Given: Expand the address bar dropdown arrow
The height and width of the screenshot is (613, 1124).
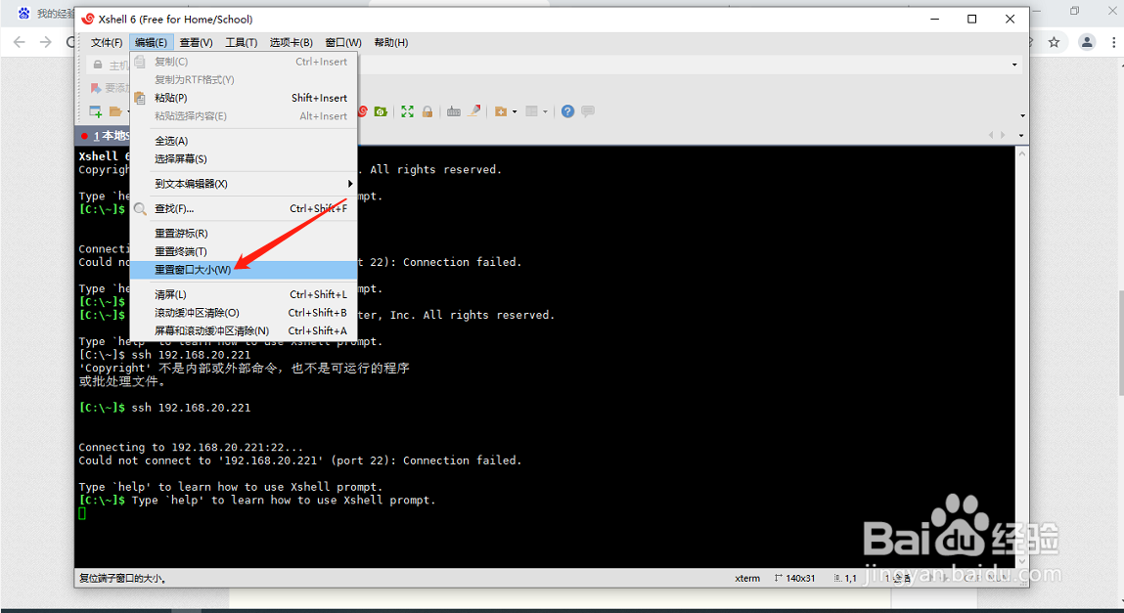Looking at the screenshot, I should point(1014,66).
